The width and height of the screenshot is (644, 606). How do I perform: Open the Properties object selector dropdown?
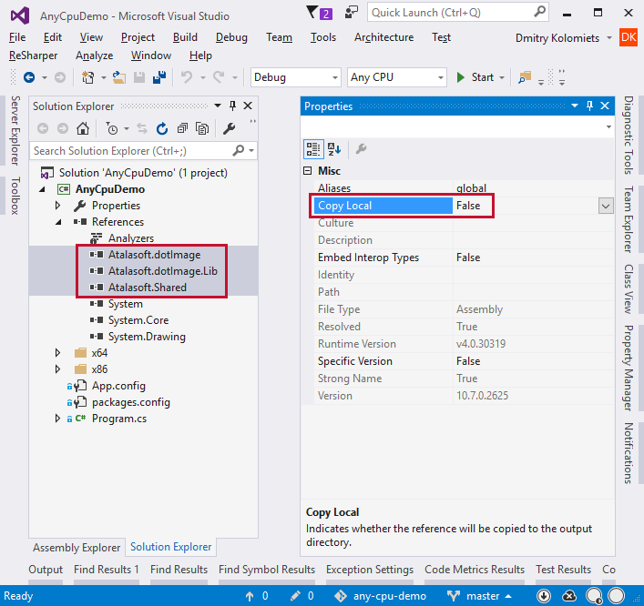tap(608, 126)
